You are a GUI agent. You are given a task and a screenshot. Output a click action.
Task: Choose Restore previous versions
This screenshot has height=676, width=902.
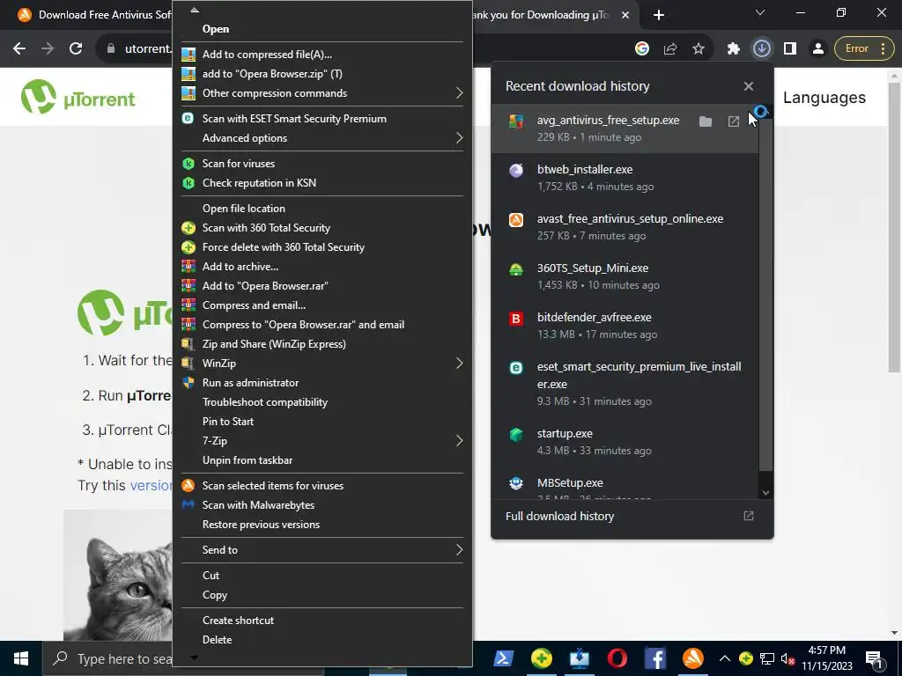coord(322,525)
